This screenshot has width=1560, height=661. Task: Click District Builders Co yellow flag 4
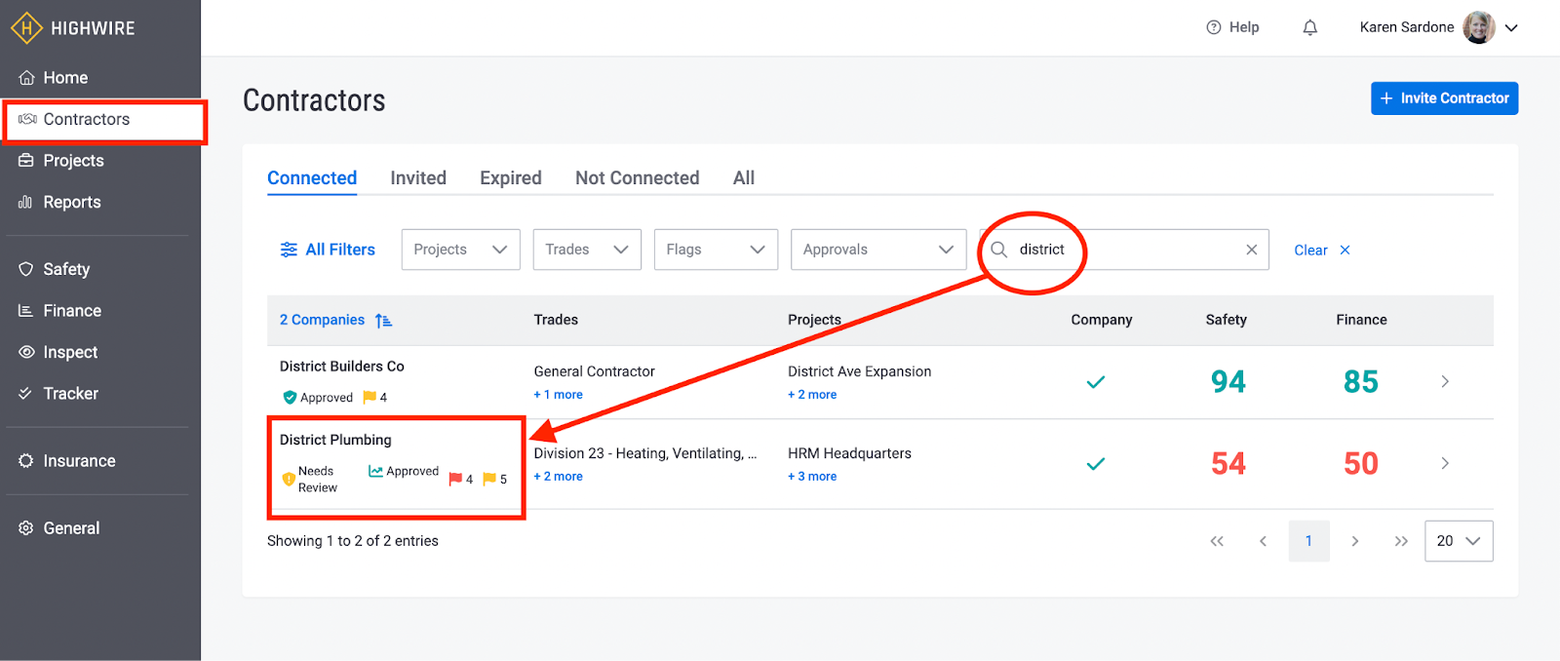pyautogui.click(x=374, y=397)
